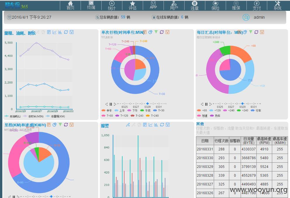Restore the 里程和速度 chart
The width and height of the screenshot is (290, 198).
66,125
